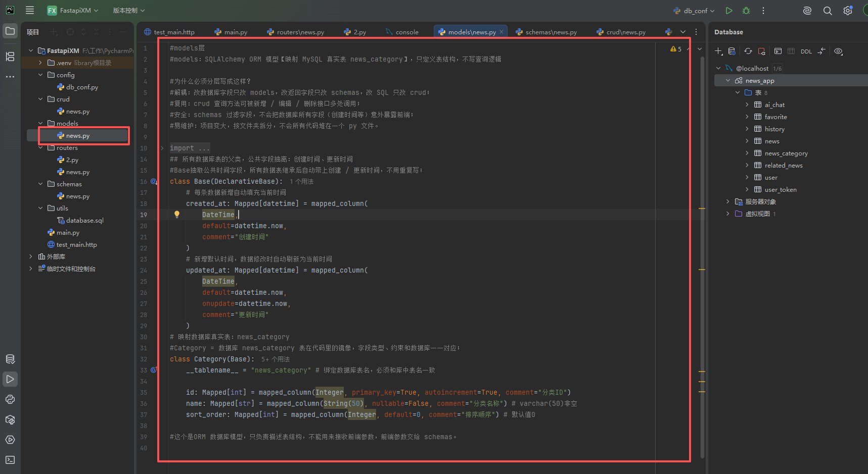
Task: Expand the 虚拟视图 node
Action: [728, 214]
